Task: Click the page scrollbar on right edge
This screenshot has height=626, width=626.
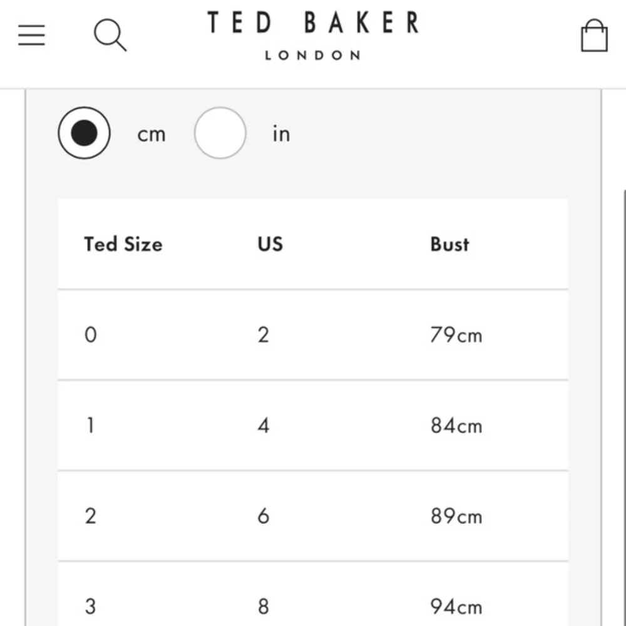Action: click(x=623, y=408)
